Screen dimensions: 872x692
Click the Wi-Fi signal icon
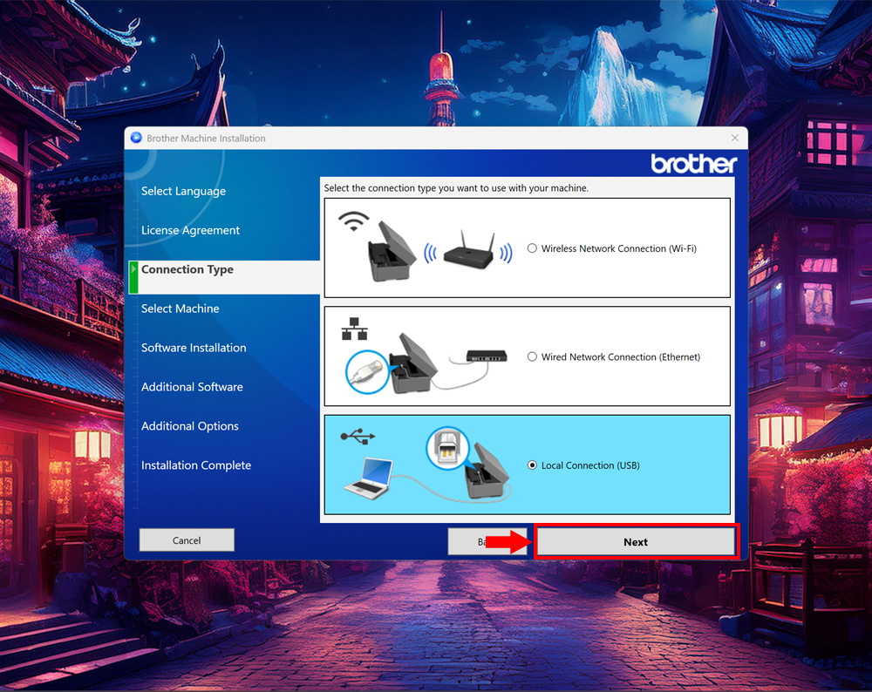tap(354, 220)
